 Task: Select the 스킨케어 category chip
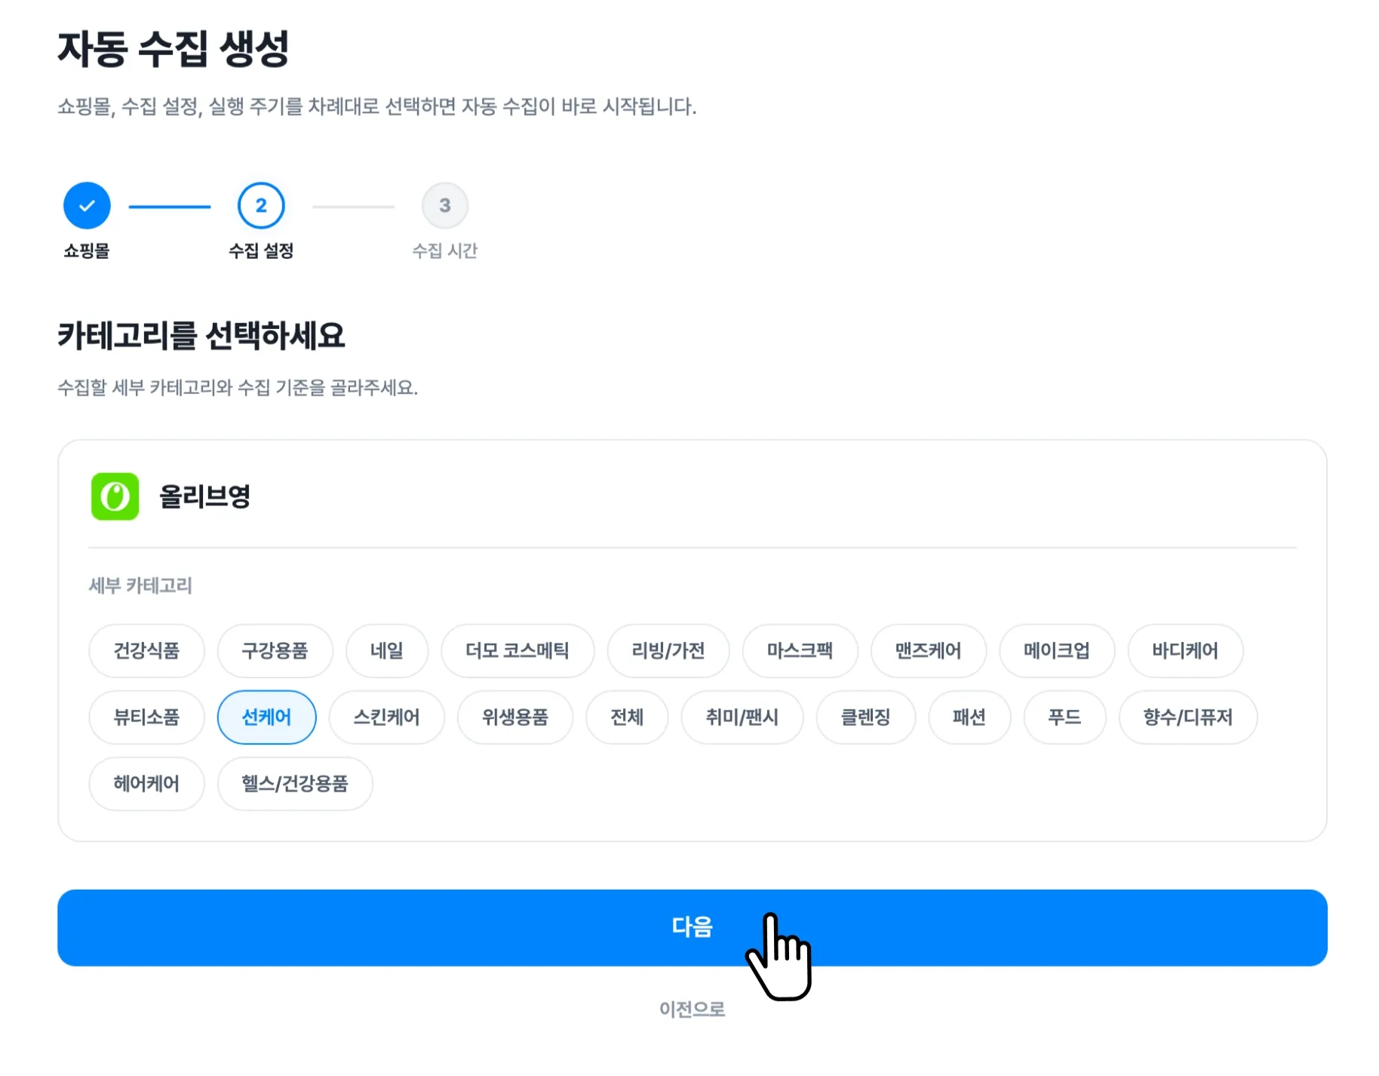(x=387, y=717)
